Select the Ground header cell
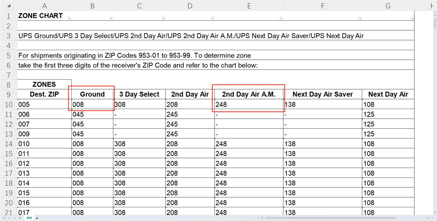Screen dimensions: 437x221 coord(92,94)
